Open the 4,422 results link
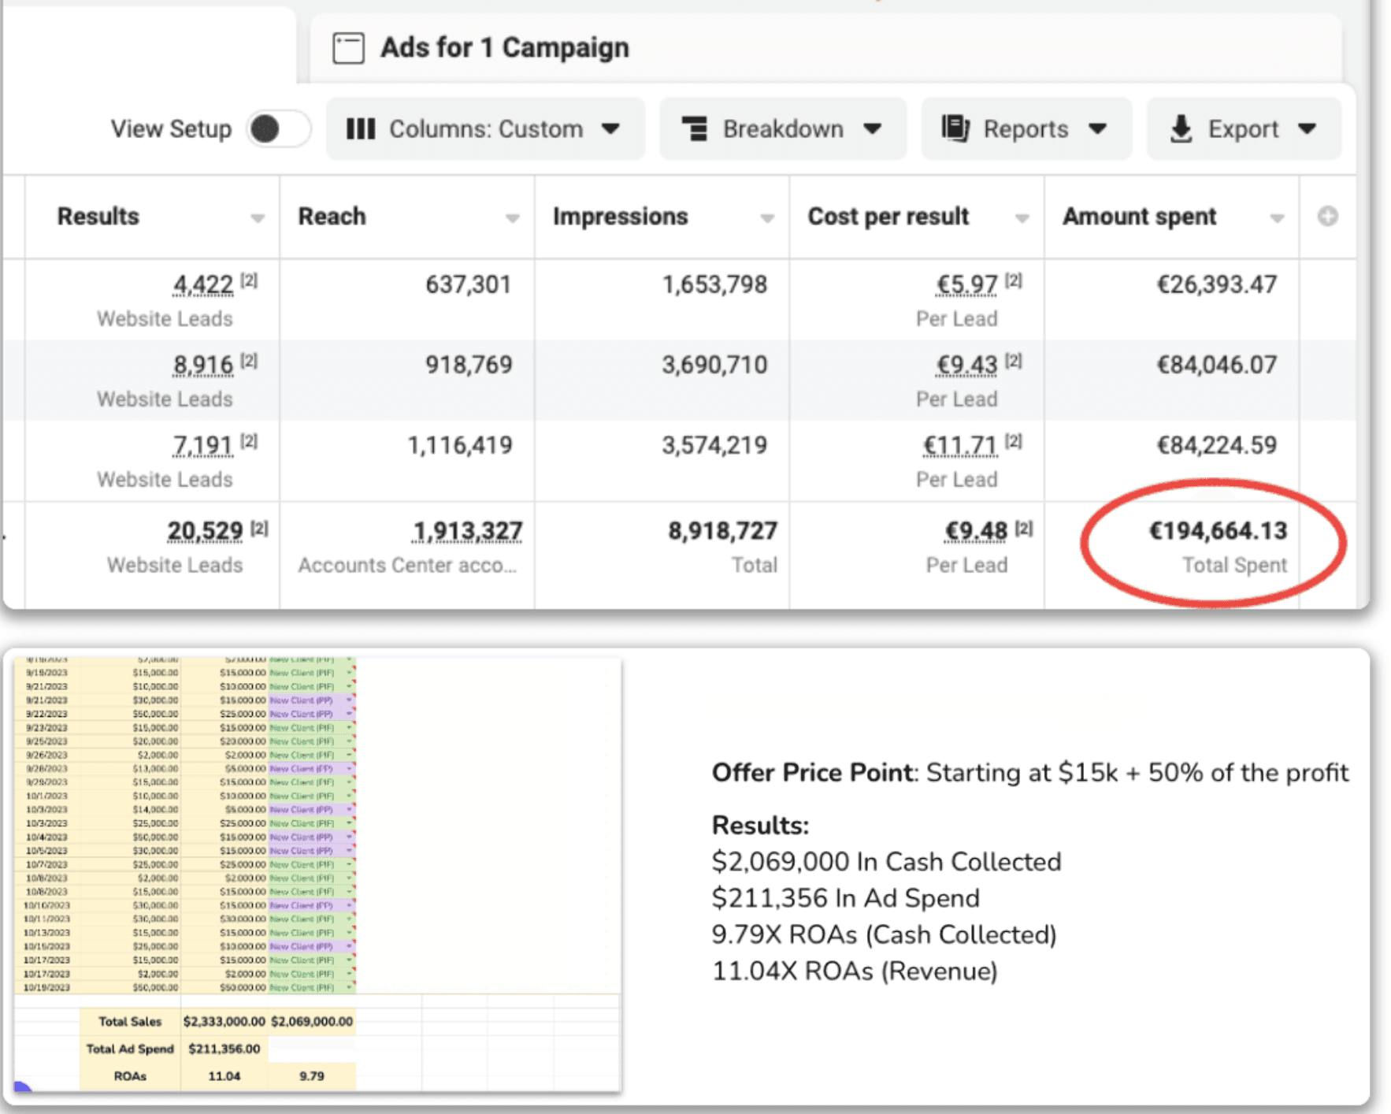 pos(203,284)
